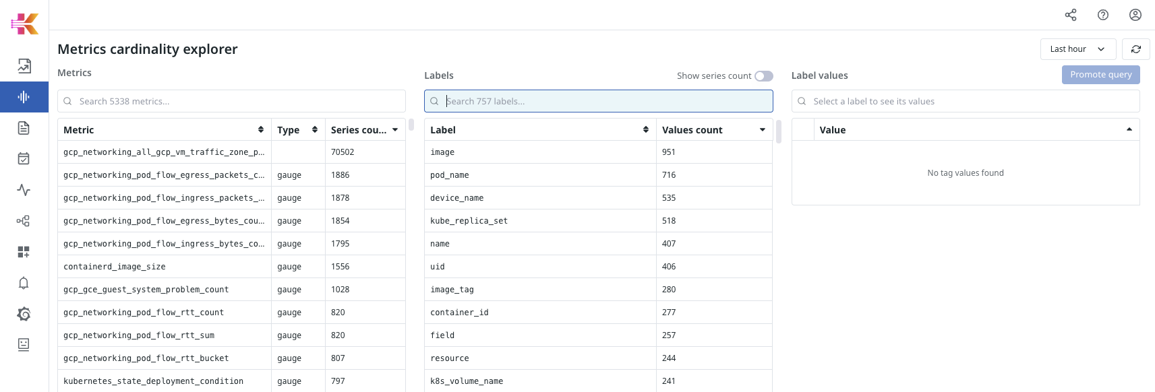Viewport: 1155px width, 392px height.
Task: Toggle the Show series count switch
Action: pos(764,76)
